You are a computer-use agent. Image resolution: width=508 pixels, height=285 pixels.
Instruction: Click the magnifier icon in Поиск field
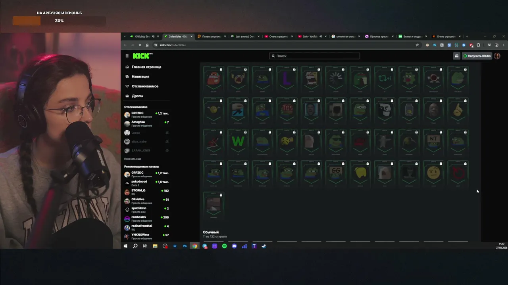(273, 56)
